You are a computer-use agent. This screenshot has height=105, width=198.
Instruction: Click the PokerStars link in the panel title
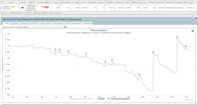point(16,19)
